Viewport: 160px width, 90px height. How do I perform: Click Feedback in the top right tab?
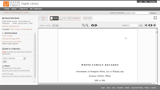[152, 2]
